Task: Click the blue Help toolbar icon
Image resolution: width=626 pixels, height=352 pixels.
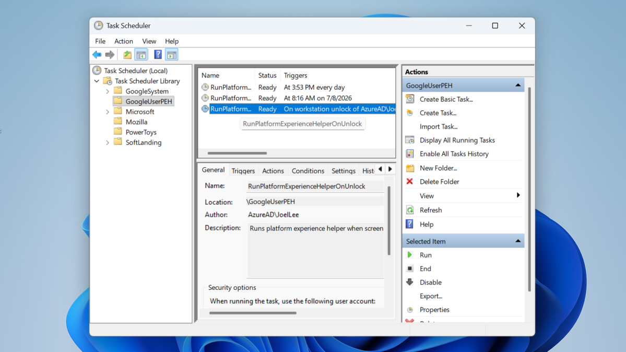Action: [x=158, y=55]
